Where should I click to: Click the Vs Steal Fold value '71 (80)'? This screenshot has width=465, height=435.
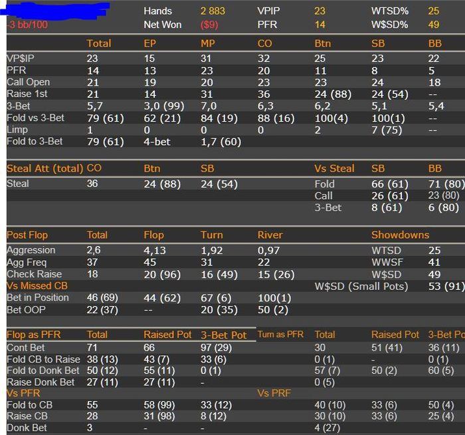point(446,184)
